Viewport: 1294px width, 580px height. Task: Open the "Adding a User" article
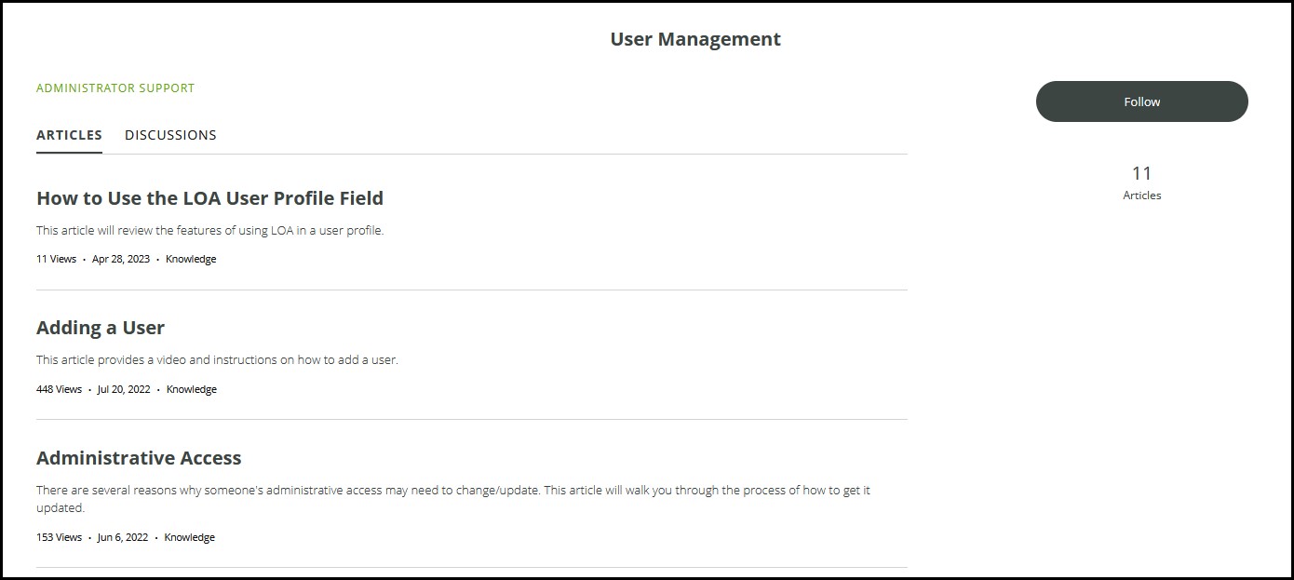click(100, 328)
